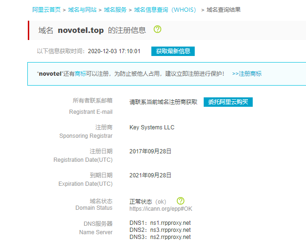Screen dimensions: 306x246
Task: Select timestamp 2020-12-03 17:10:01
Action: coord(114,51)
